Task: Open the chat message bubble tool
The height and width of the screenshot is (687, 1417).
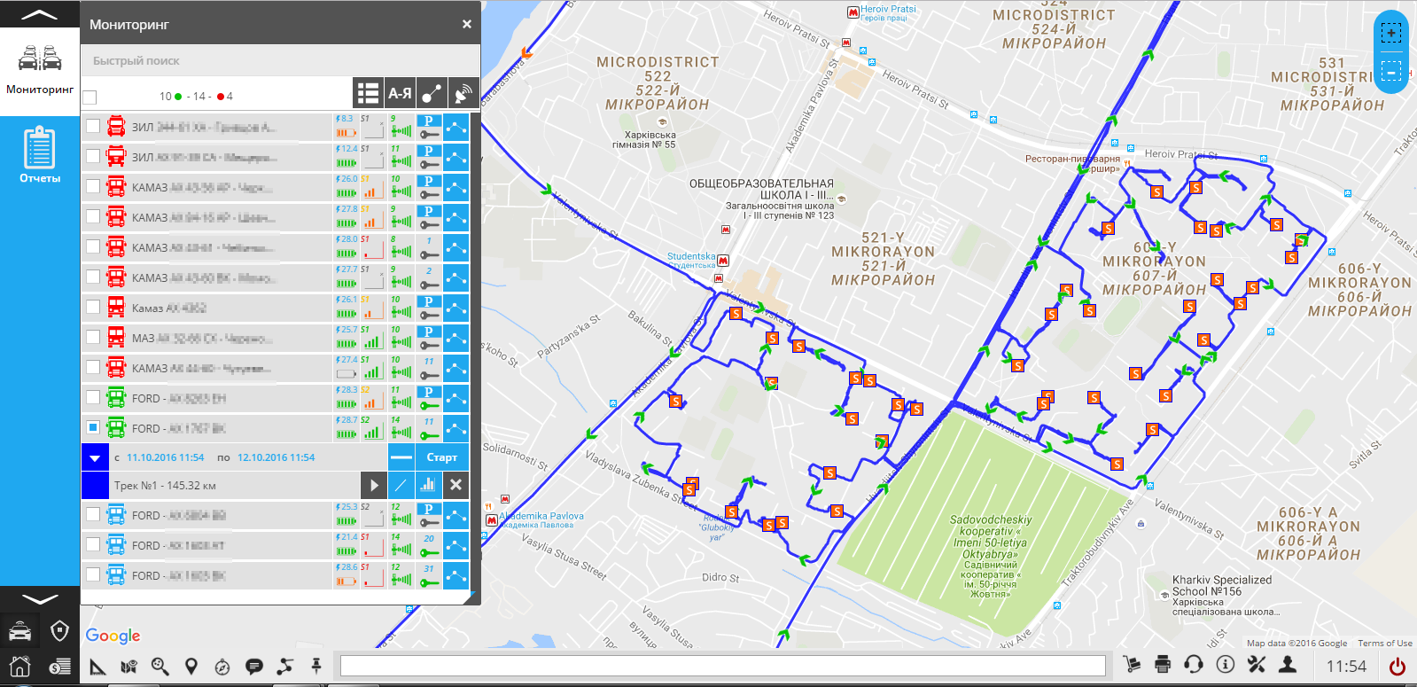Action: [253, 666]
